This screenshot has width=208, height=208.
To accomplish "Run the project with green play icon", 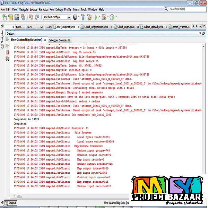I will pyautogui.click(x=96, y=17).
